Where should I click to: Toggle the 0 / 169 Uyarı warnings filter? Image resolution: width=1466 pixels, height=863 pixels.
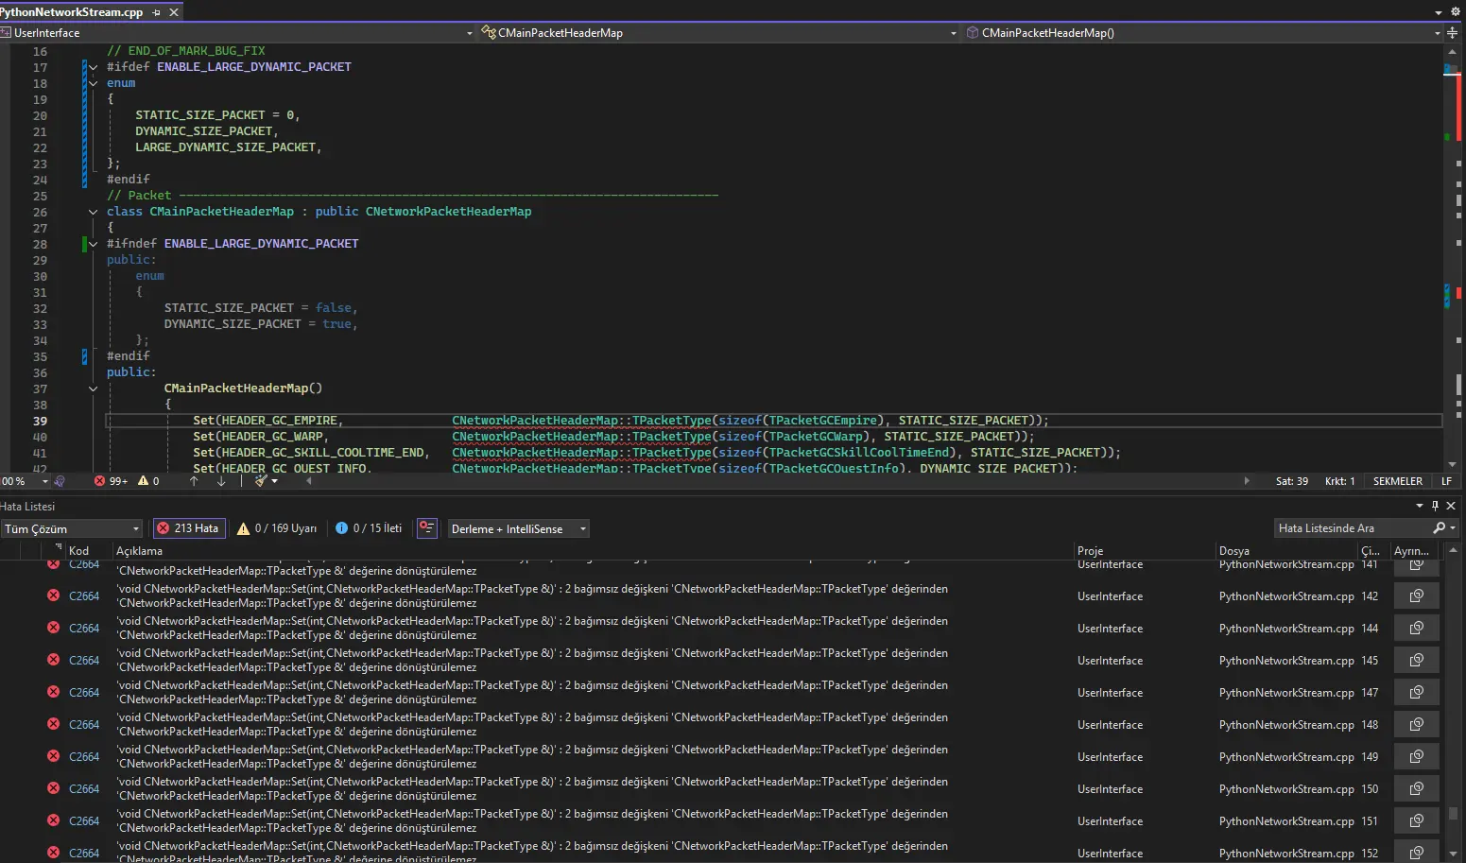277,528
